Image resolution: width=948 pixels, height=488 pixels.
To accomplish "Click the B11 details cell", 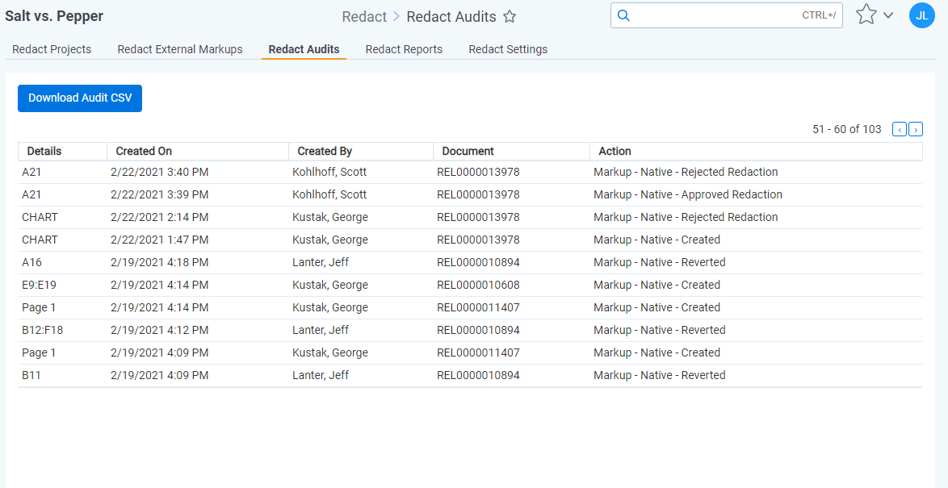I will pyautogui.click(x=31, y=375).
